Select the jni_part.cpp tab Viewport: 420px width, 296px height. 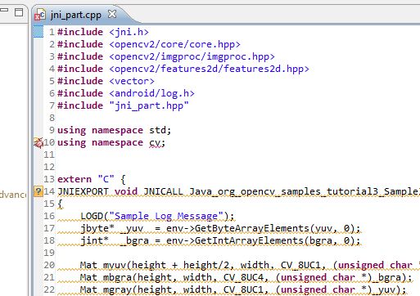(x=75, y=15)
